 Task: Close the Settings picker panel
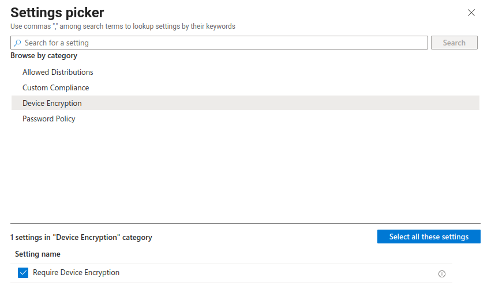[x=471, y=13]
